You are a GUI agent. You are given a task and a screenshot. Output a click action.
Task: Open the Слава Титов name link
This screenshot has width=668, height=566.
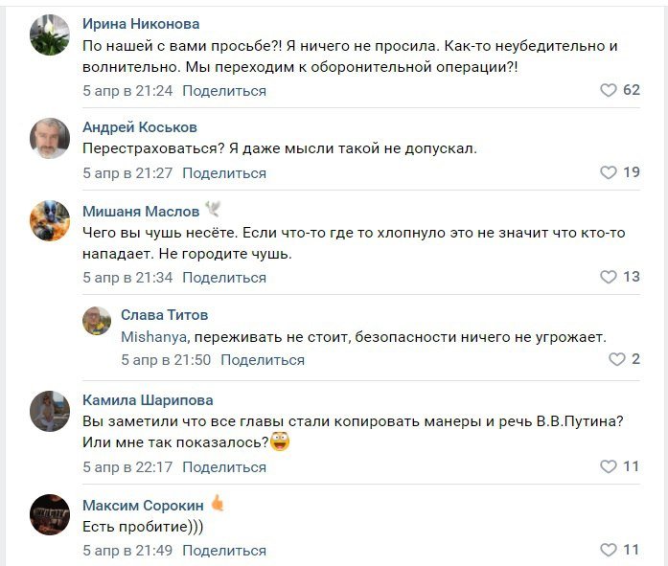tap(164, 315)
